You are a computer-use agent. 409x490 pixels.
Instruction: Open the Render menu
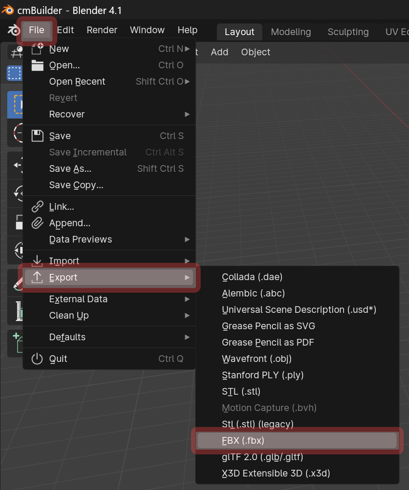pos(102,30)
